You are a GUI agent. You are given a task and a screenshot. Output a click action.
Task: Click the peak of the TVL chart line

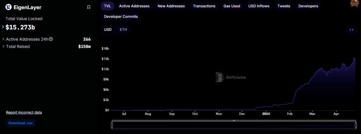point(354,58)
